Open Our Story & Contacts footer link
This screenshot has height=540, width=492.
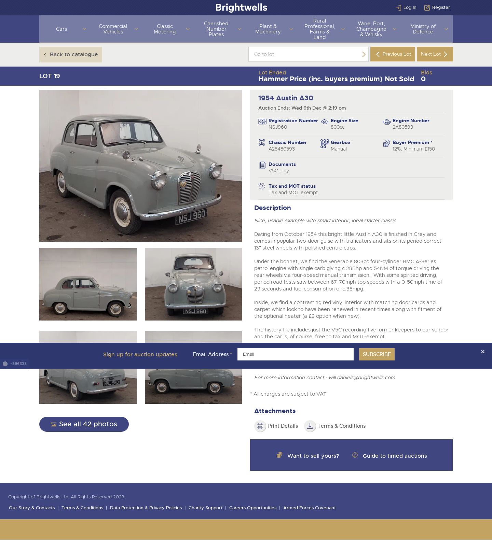[x=32, y=508]
